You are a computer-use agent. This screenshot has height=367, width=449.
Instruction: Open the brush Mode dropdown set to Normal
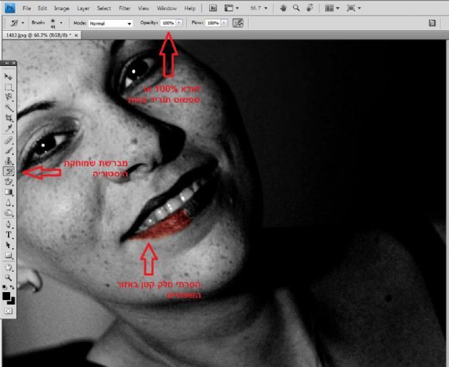pyautogui.click(x=110, y=23)
